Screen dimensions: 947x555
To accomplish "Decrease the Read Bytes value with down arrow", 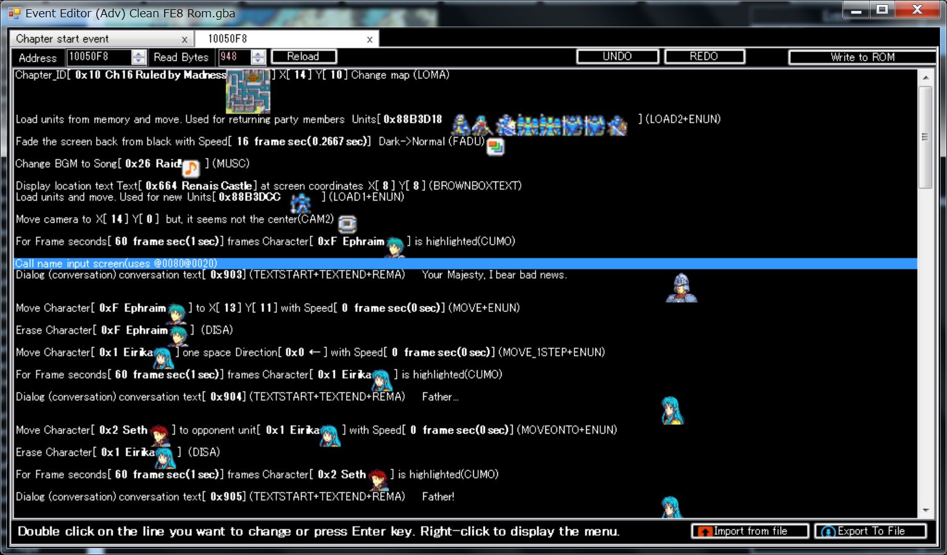I will point(258,60).
